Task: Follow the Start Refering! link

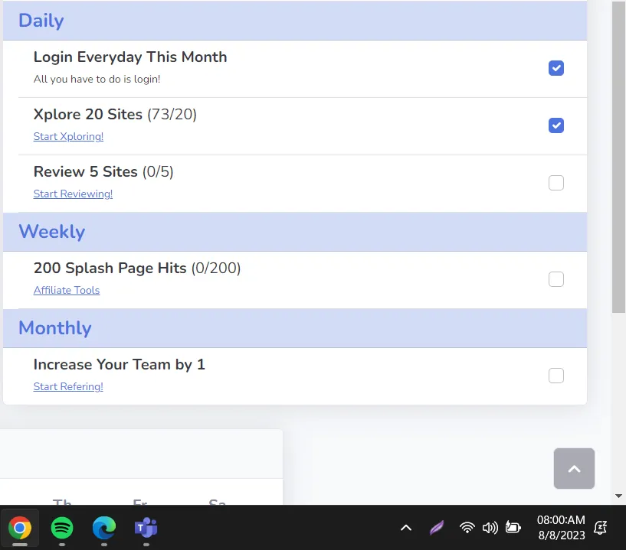Action: tap(68, 387)
